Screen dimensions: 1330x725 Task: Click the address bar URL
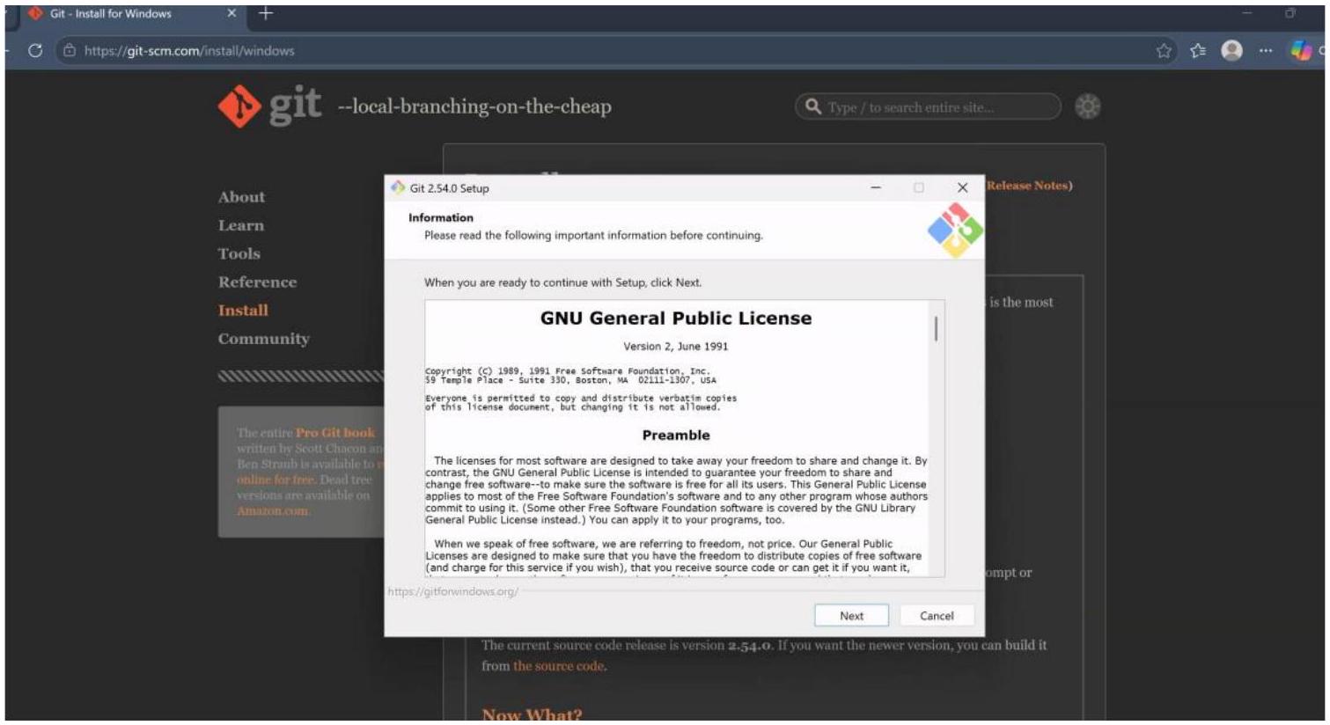click(x=189, y=51)
